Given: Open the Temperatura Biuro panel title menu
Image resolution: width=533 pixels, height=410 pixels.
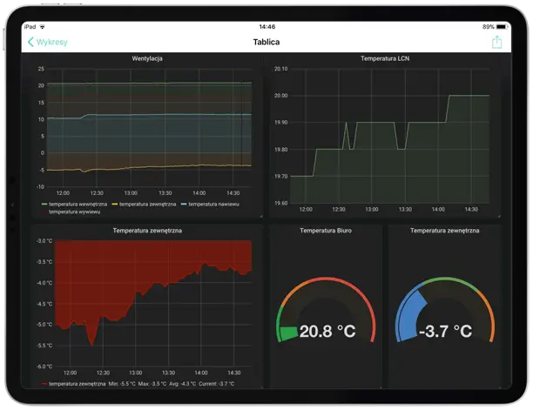Looking at the screenshot, I should tap(326, 231).
